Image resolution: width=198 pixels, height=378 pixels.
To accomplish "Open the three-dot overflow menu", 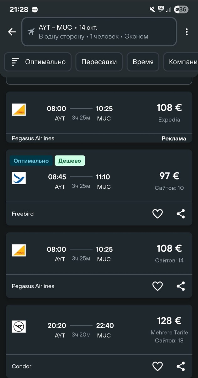I will pyautogui.click(x=187, y=32).
